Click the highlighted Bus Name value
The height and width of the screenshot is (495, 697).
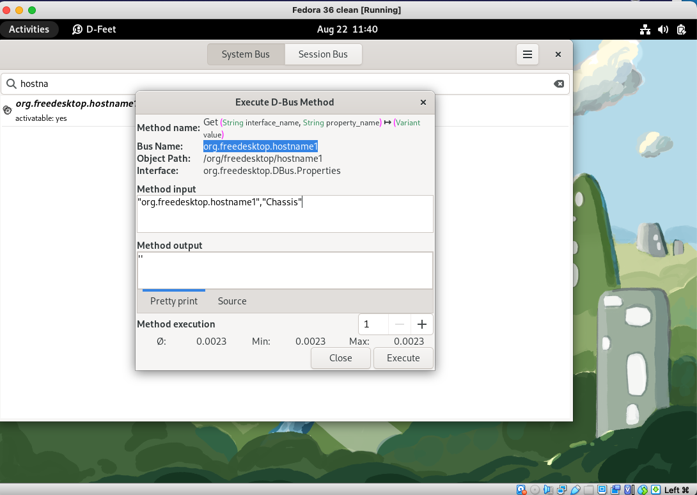[x=260, y=146]
